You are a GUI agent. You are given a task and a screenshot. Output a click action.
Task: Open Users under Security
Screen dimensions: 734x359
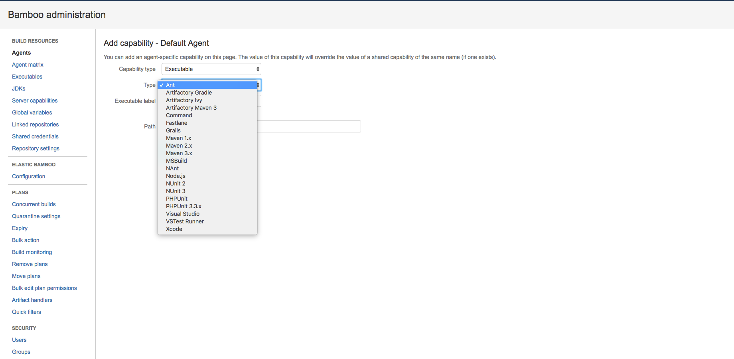click(19, 340)
